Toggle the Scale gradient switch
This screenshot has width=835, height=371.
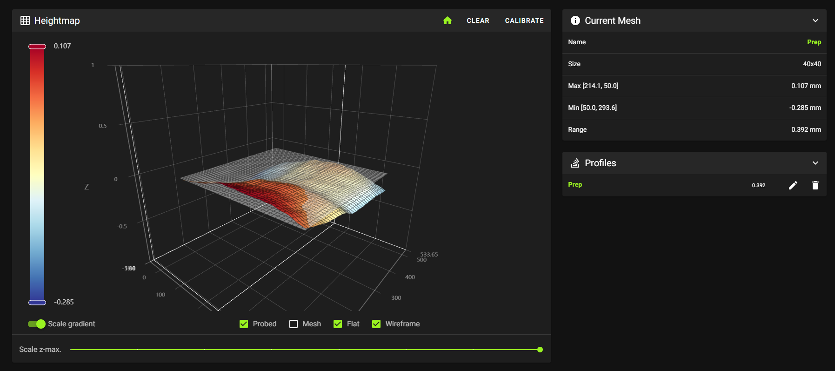click(x=37, y=324)
